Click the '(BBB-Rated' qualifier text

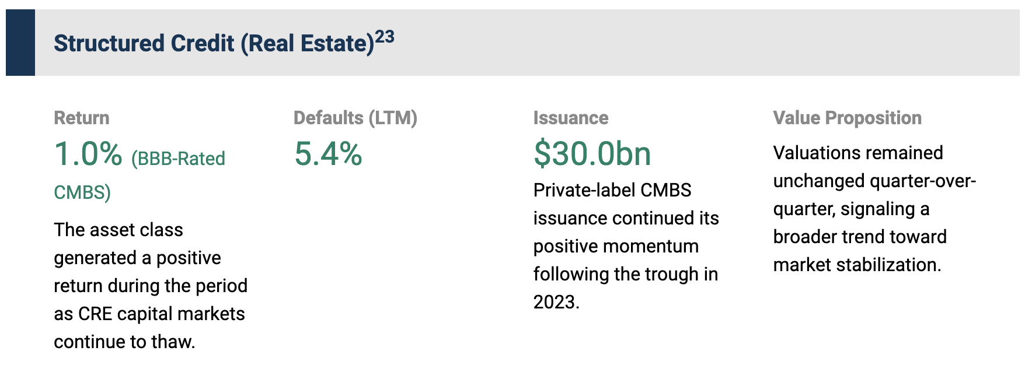[x=178, y=159]
